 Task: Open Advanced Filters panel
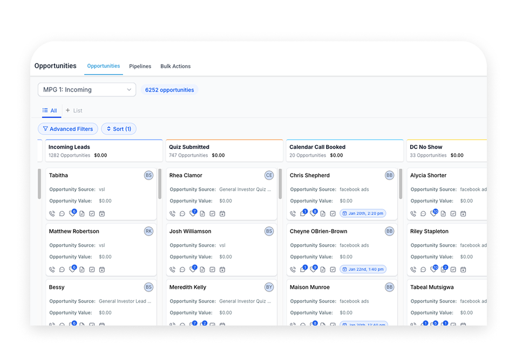pos(68,129)
